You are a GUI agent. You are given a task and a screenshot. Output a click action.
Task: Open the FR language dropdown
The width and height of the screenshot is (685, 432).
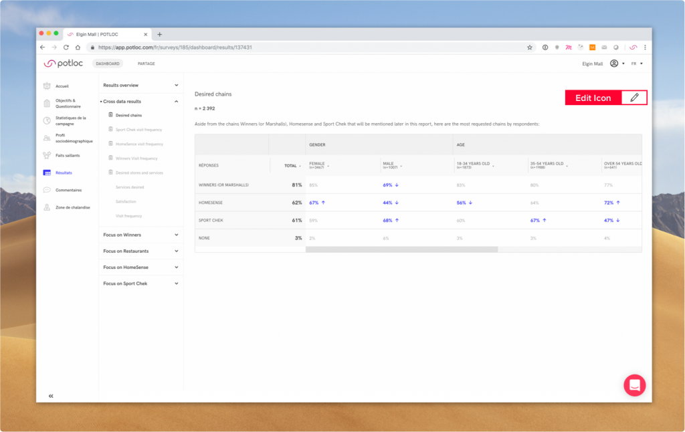click(637, 64)
